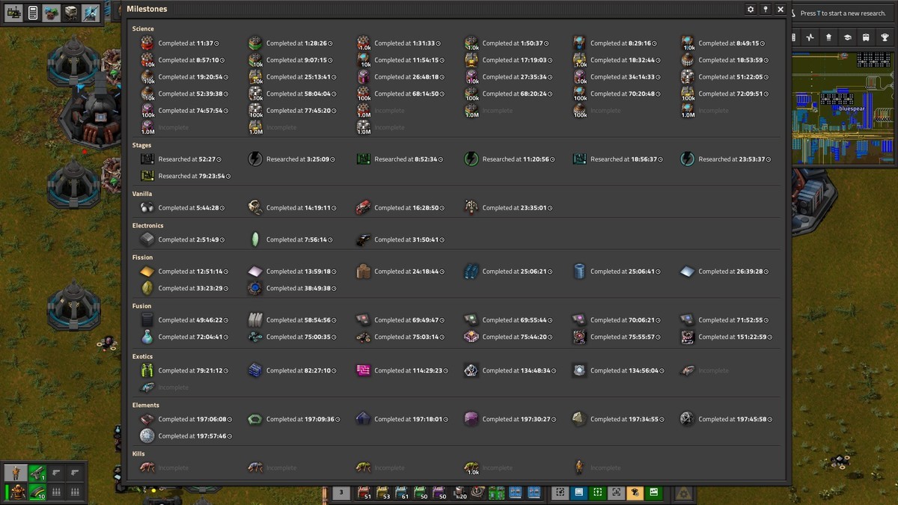Image resolution: width=898 pixels, height=505 pixels.
Task: Click calculator icon in top-left toolbar
Action: coord(33,13)
